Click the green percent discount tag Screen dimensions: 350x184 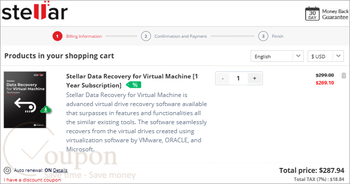pyautogui.click(x=134, y=85)
